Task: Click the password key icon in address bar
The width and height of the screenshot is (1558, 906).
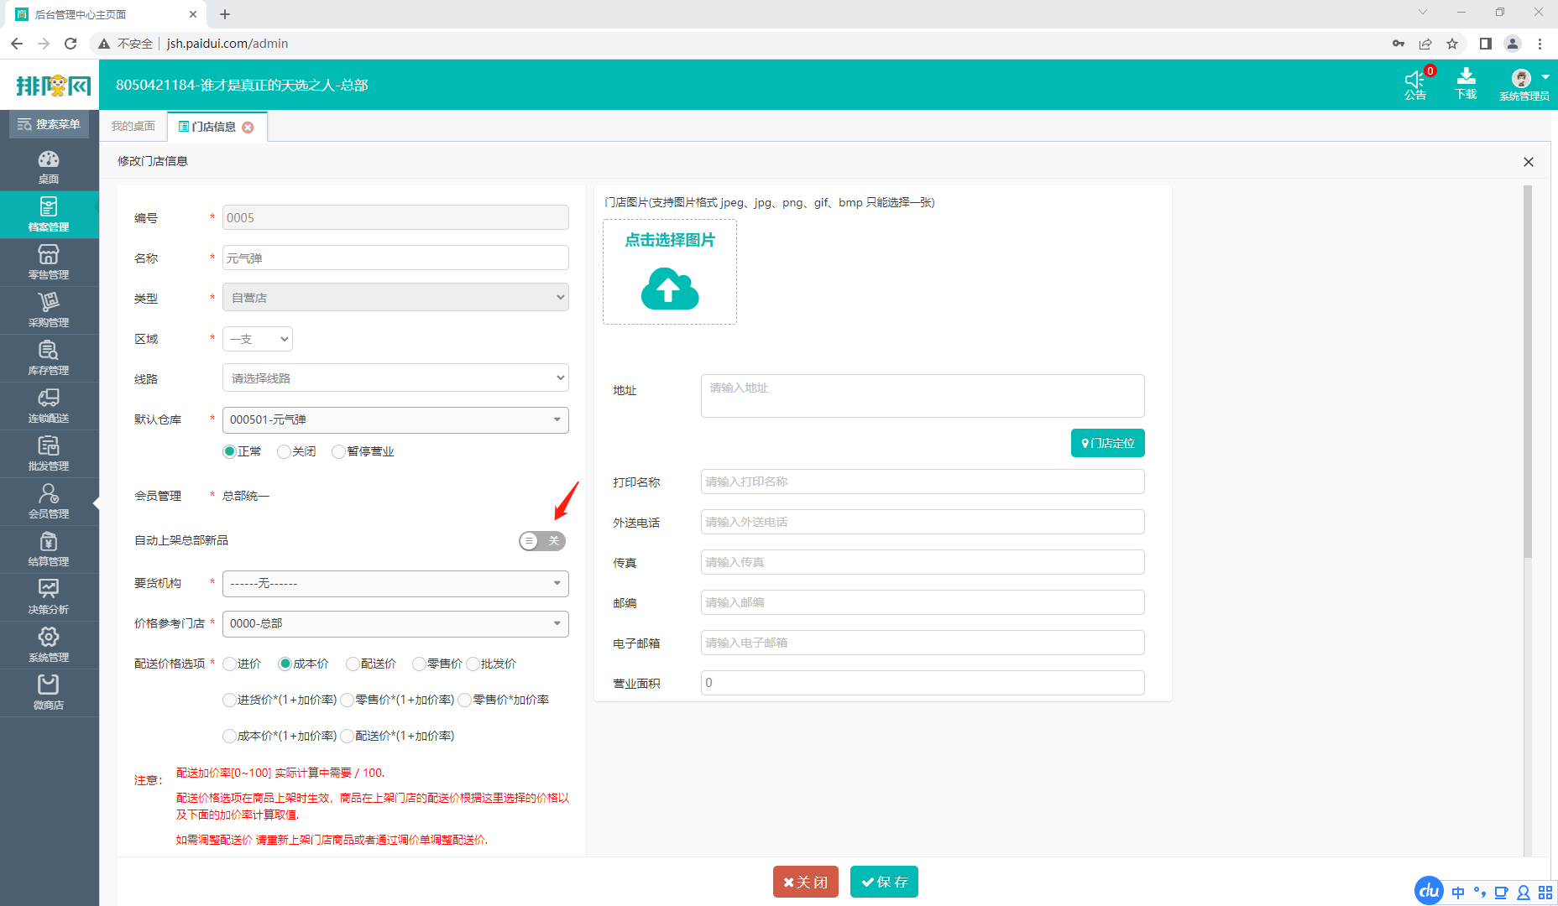Action: (x=1399, y=44)
